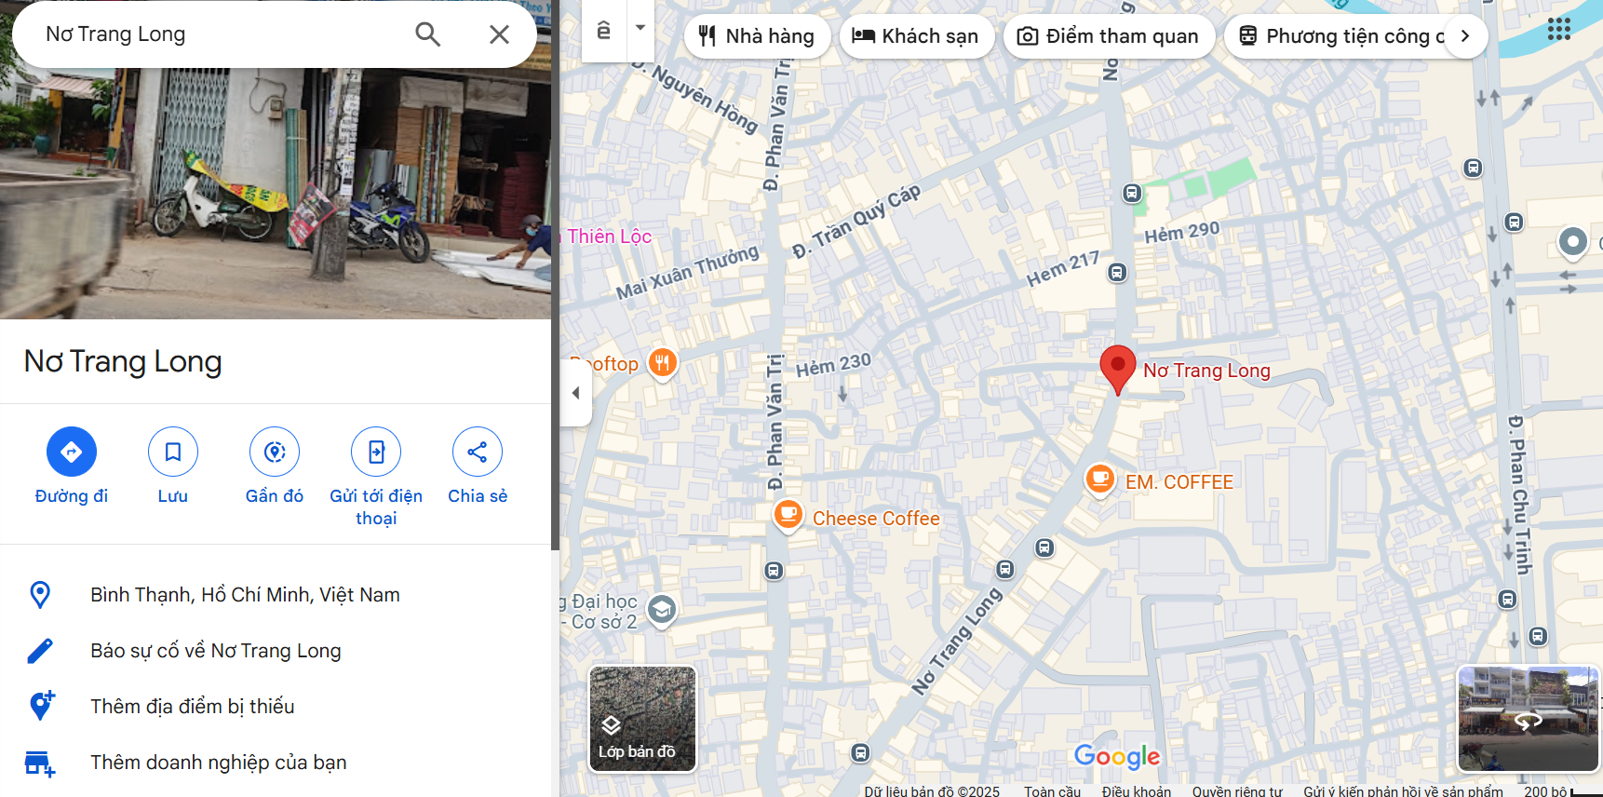Choose Thêm địa điểm bị thiếu
The width and height of the screenshot is (1603, 797).
pos(276,707)
